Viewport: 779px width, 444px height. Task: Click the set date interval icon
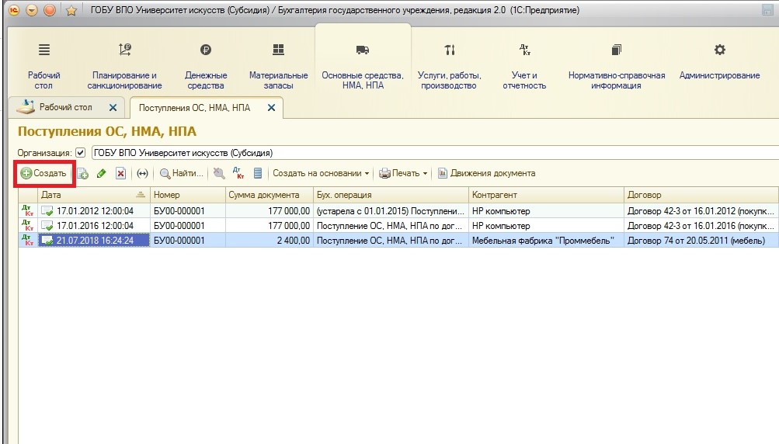click(141, 174)
